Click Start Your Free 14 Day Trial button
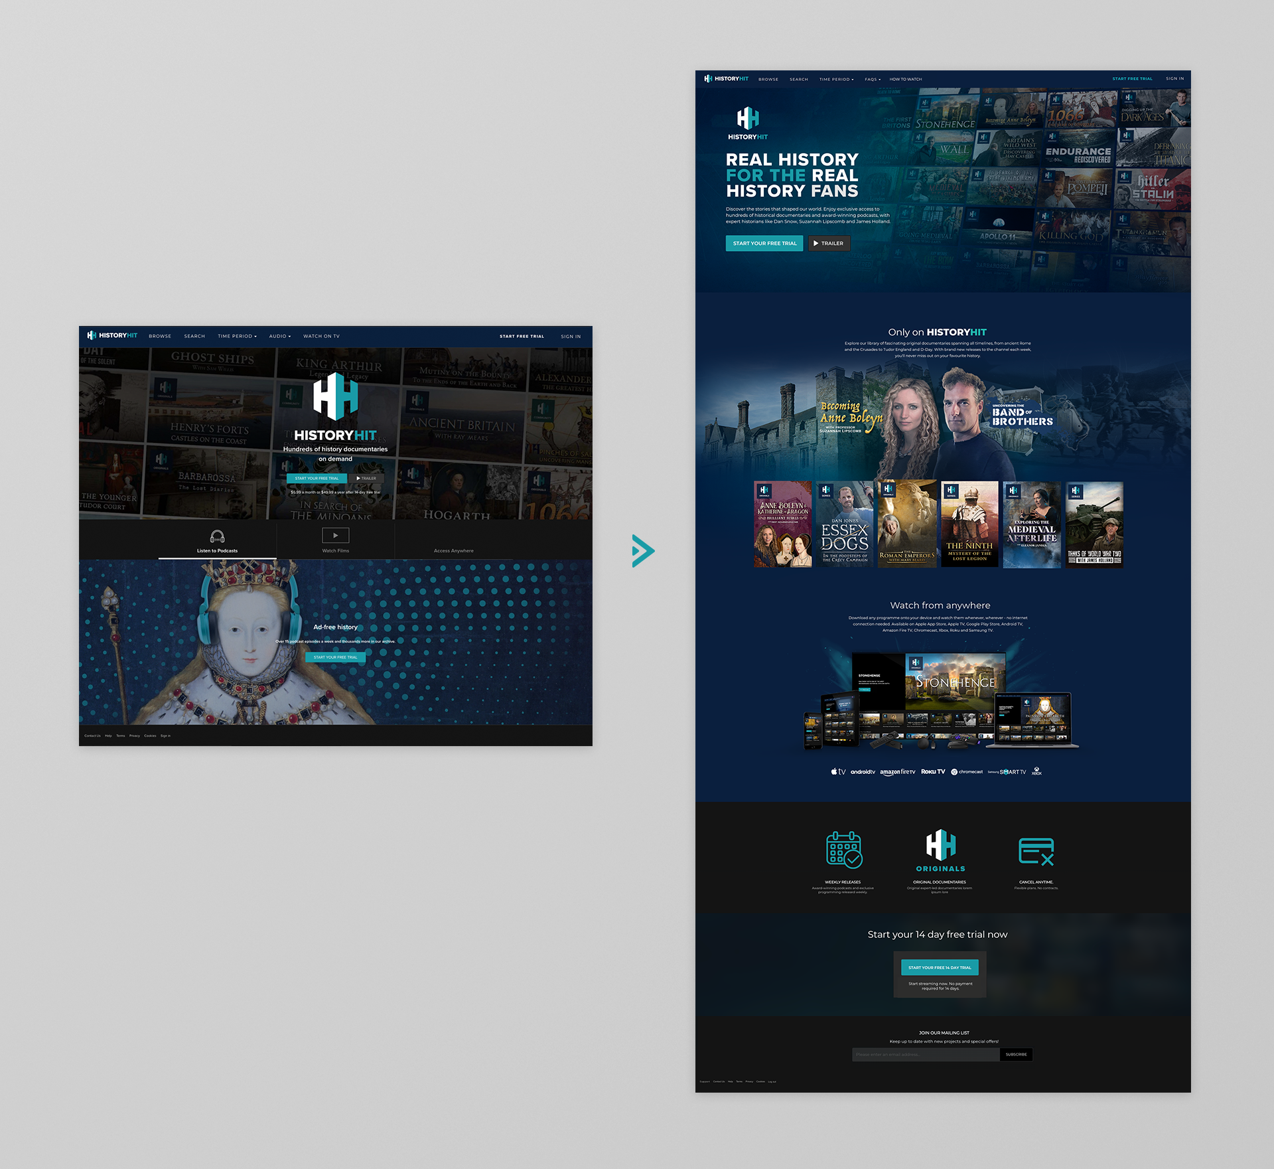Viewport: 1274px width, 1169px height. point(940,967)
